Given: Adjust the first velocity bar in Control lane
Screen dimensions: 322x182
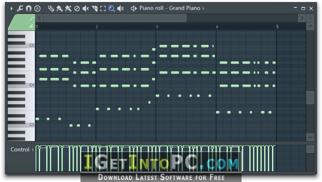Looking at the screenshot, I should (x=36, y=158).
